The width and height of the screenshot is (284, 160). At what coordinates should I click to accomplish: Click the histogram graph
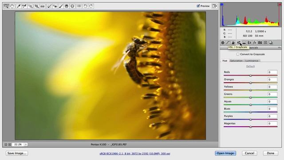click(251, 15)
